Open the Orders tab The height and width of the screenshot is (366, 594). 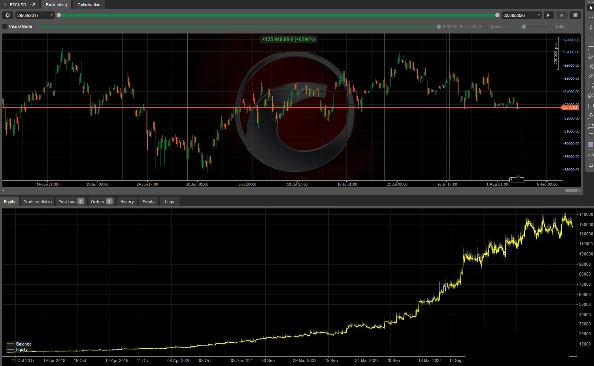point(101,202)
